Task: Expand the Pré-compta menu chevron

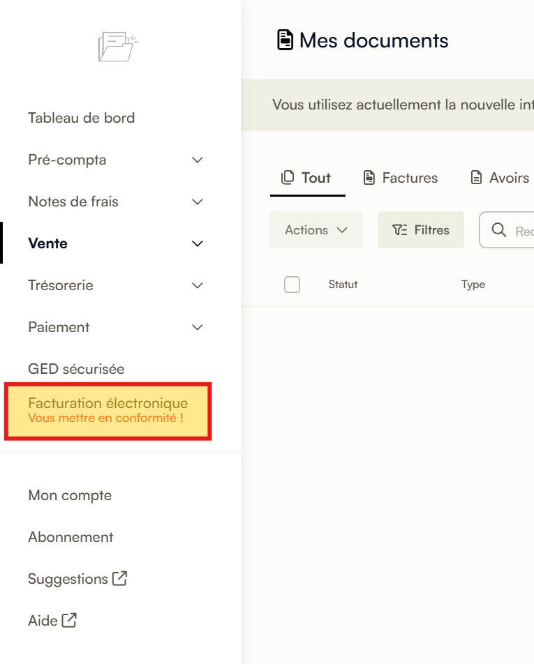Action: (198, 160)
